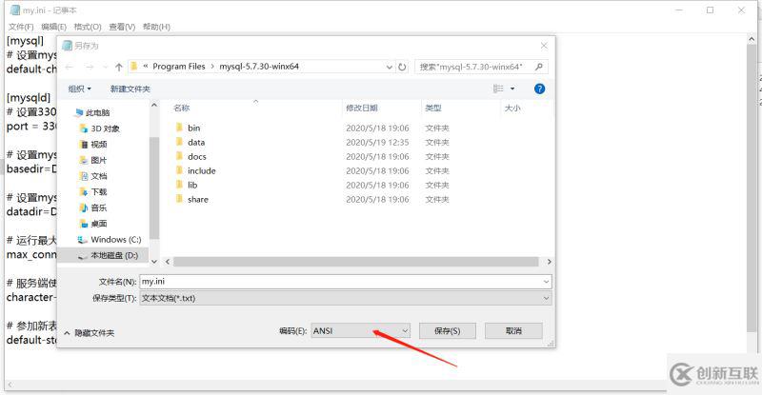Open 视频 in the navigation pane

92,145
